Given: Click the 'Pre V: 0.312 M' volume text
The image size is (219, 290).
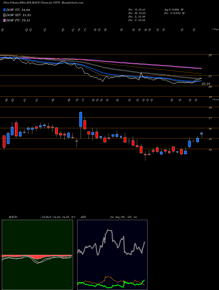Looking at the screenshot, I should [174, 13].
